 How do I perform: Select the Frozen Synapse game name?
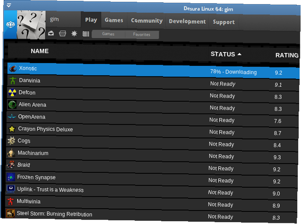point(36,177)
